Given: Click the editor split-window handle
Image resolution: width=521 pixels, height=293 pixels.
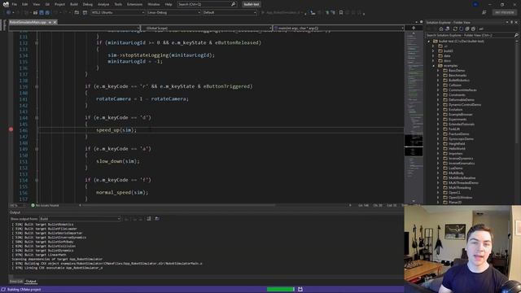Looking at the screenshot, I should pos(414,28).
